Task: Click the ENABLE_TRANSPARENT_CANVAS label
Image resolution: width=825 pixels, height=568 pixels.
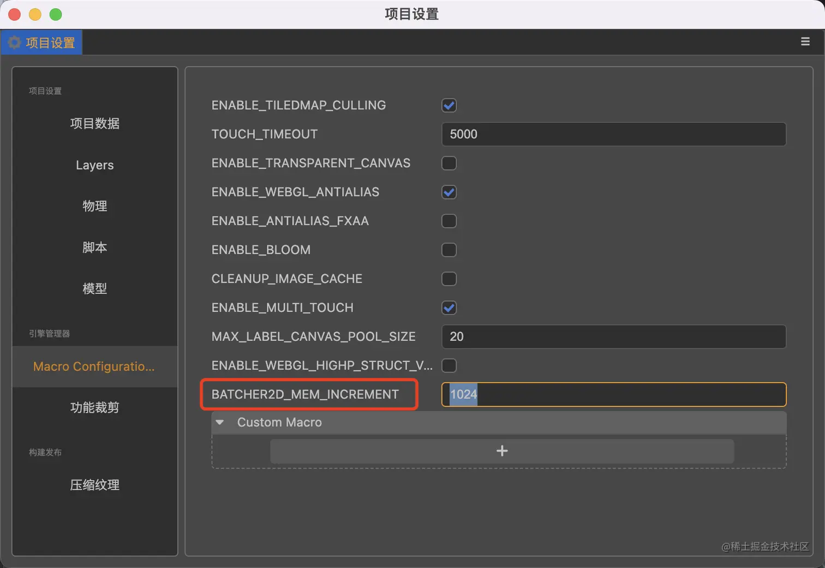Action: coord(311,163)
